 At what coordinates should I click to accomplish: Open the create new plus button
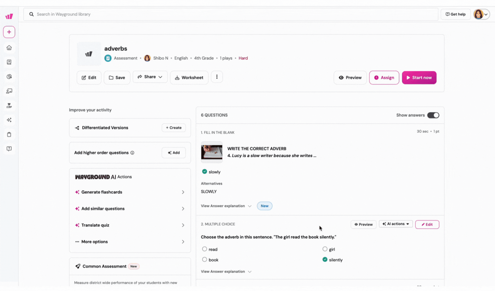[x=9, y=32]
